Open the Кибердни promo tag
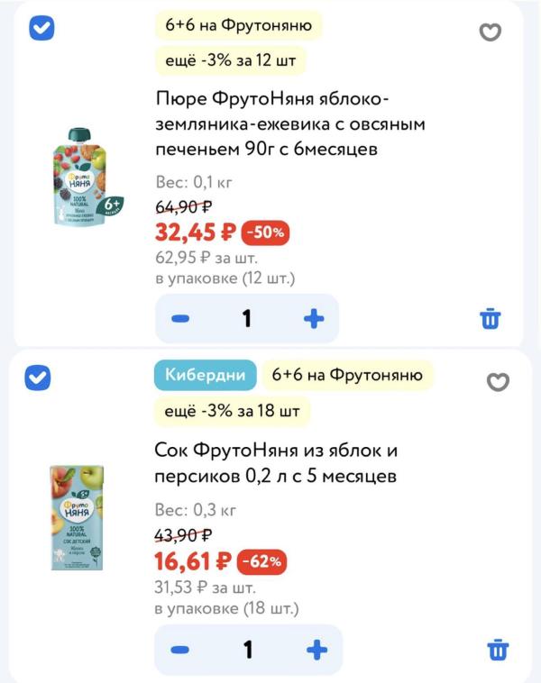 (203, 375)
